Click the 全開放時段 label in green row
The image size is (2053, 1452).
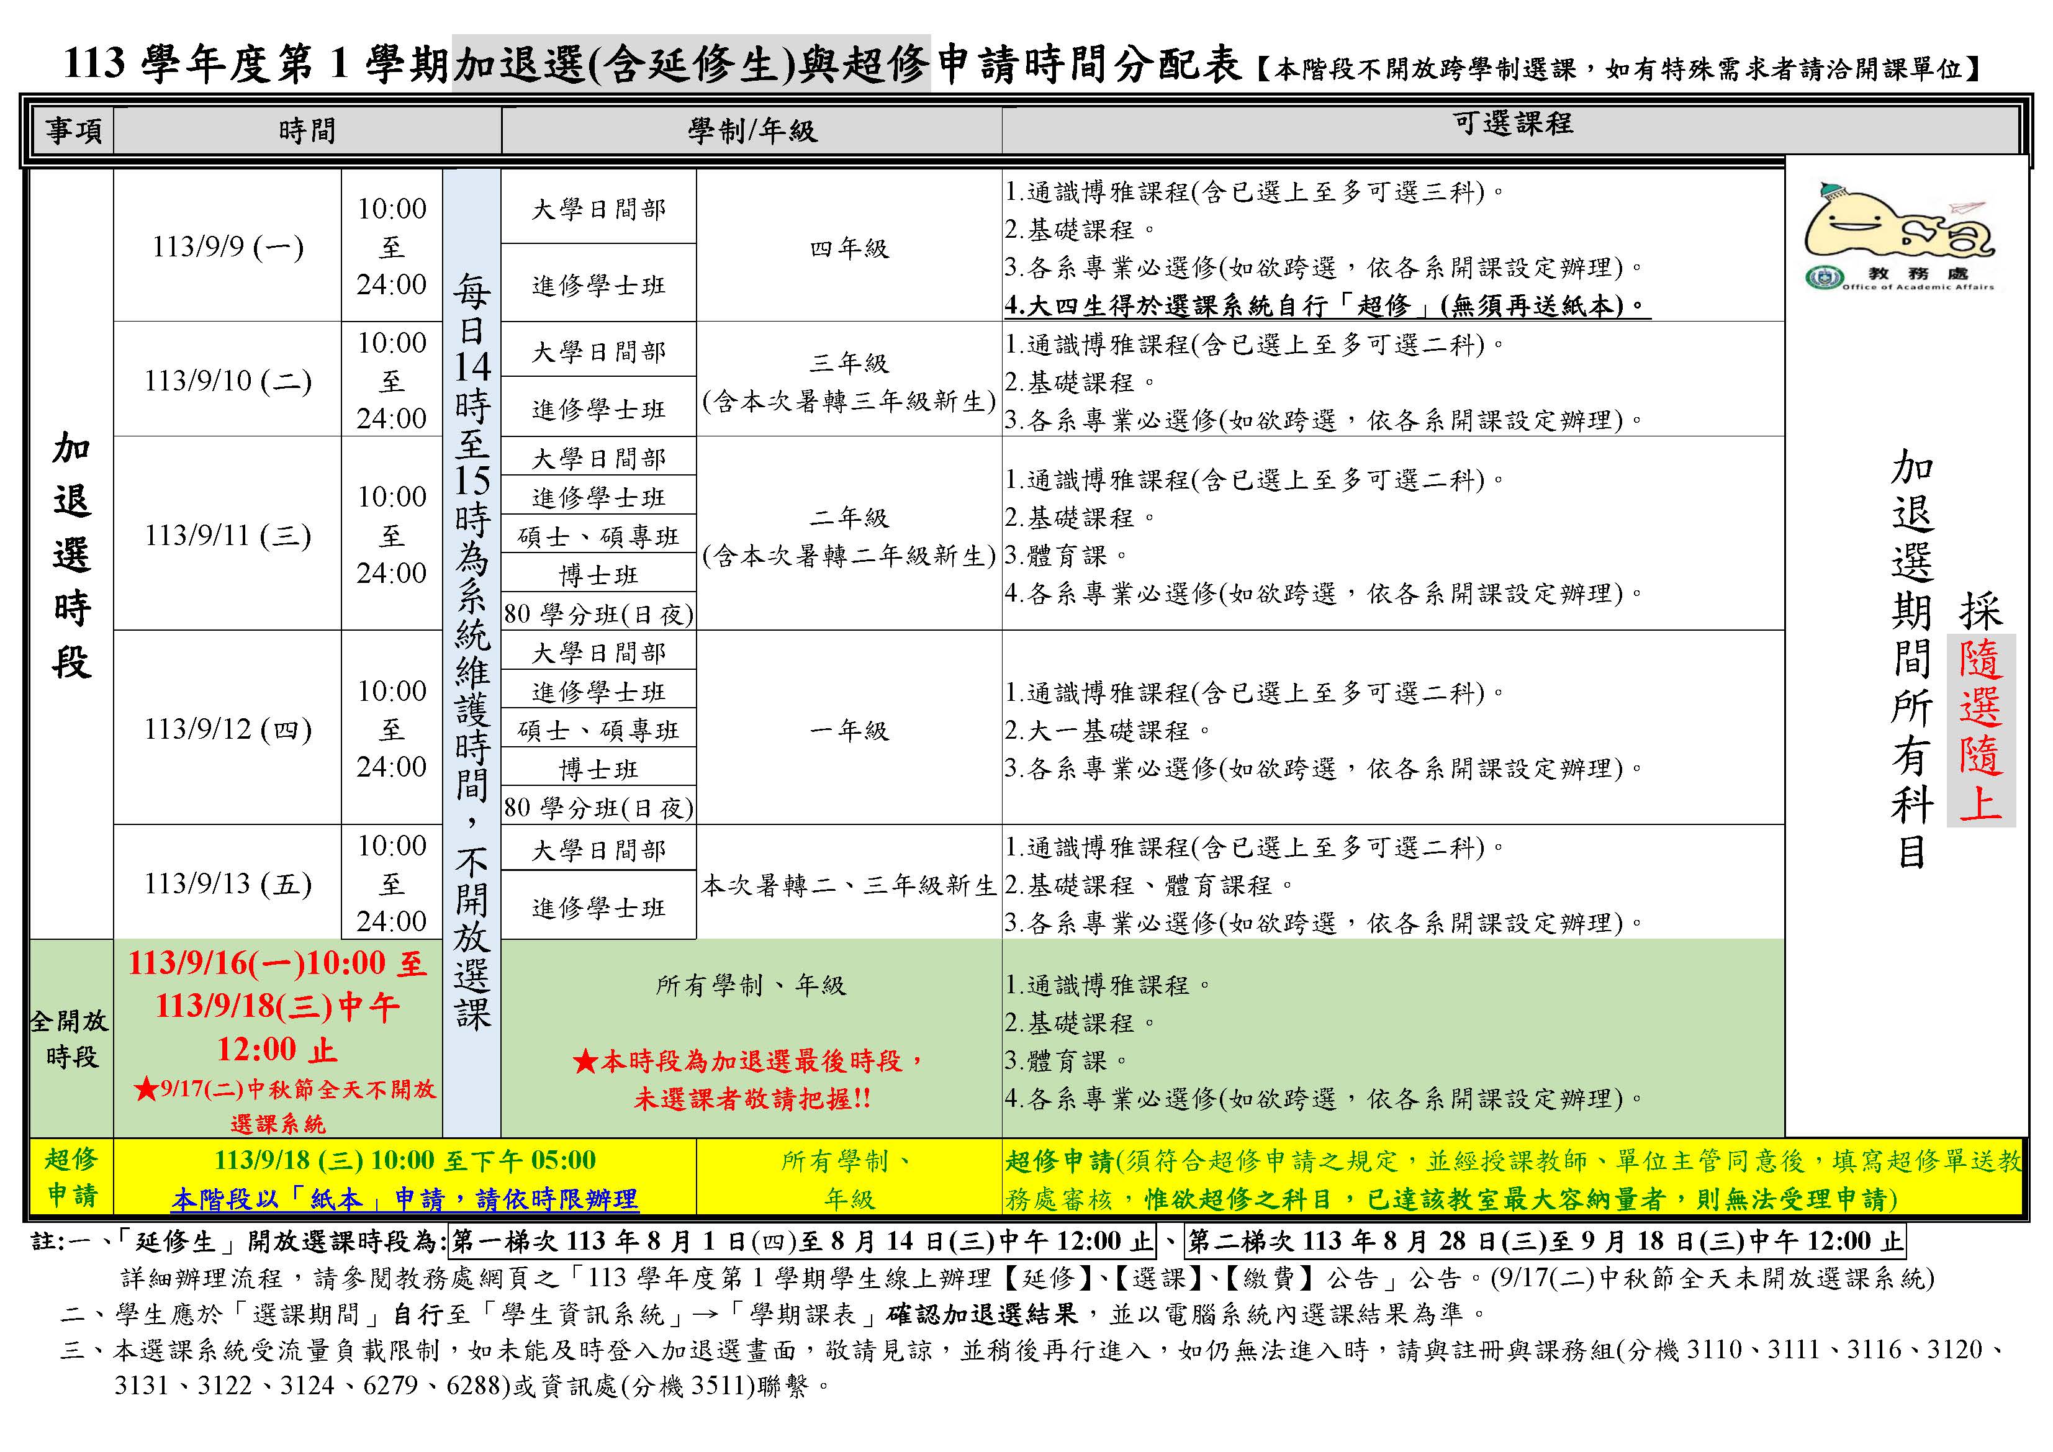(70, 1038)
